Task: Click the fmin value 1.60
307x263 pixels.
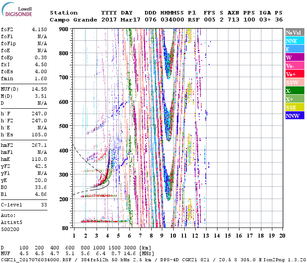Action: (41, 78)
